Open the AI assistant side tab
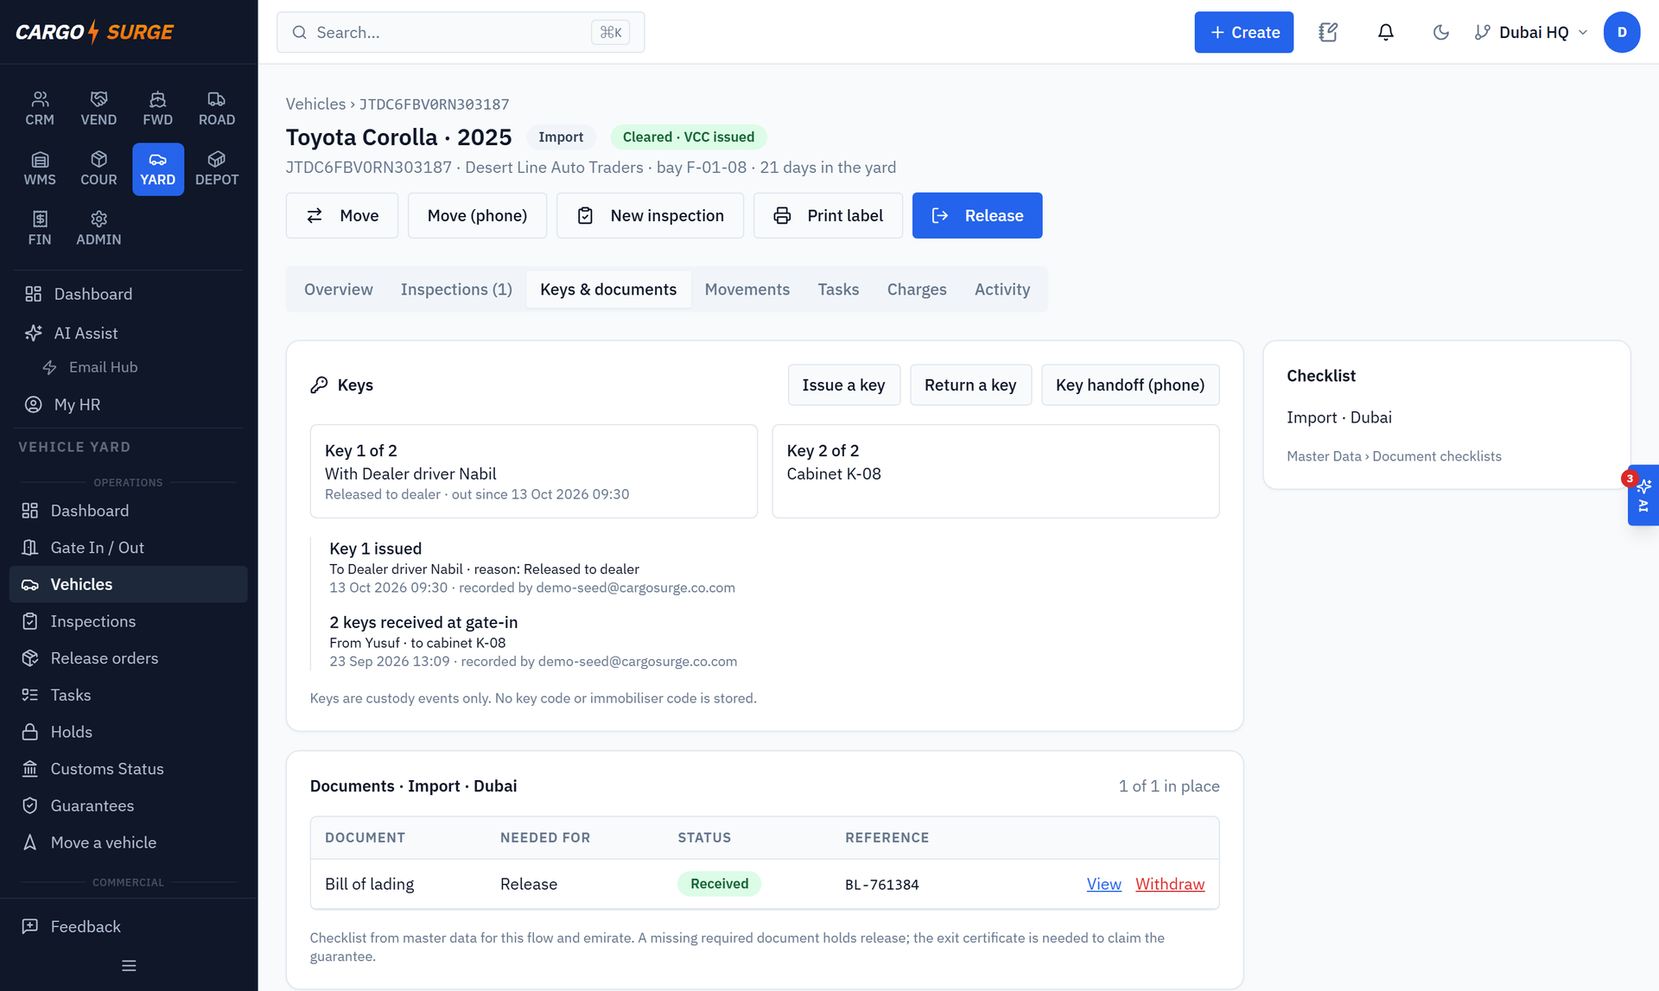The height and width of the screenshot is (991, 1659). pyautogui.click(x=1643, y=495)
